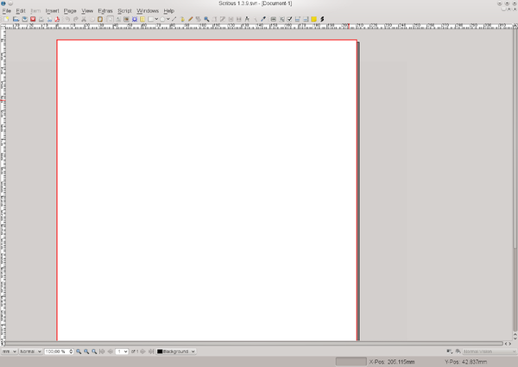Open the Insert menu
The image size is (518, 367).
[x=52, y=10]
